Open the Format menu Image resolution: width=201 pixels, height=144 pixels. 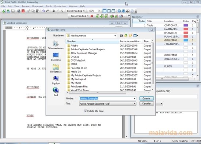click(x=26, y=6)
